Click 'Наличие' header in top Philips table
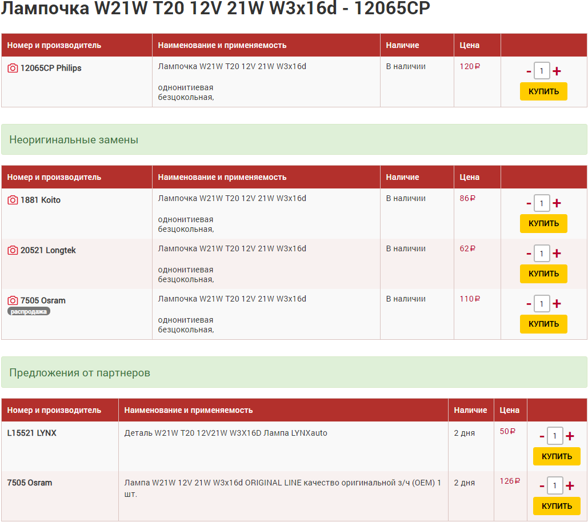This screenshot has height=522, width=588. (x=402, y=45)
